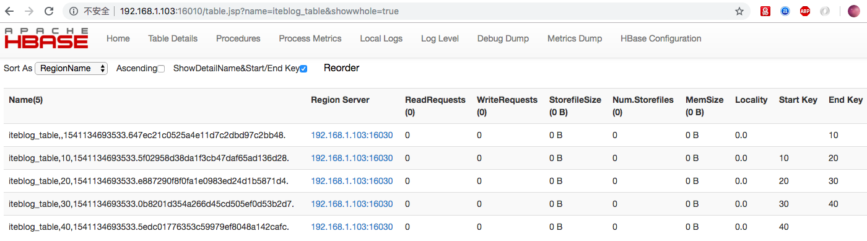Open region server link for iteblog_table,, row
Viewport: 867px width, 241px height.
tap(352, 135)
